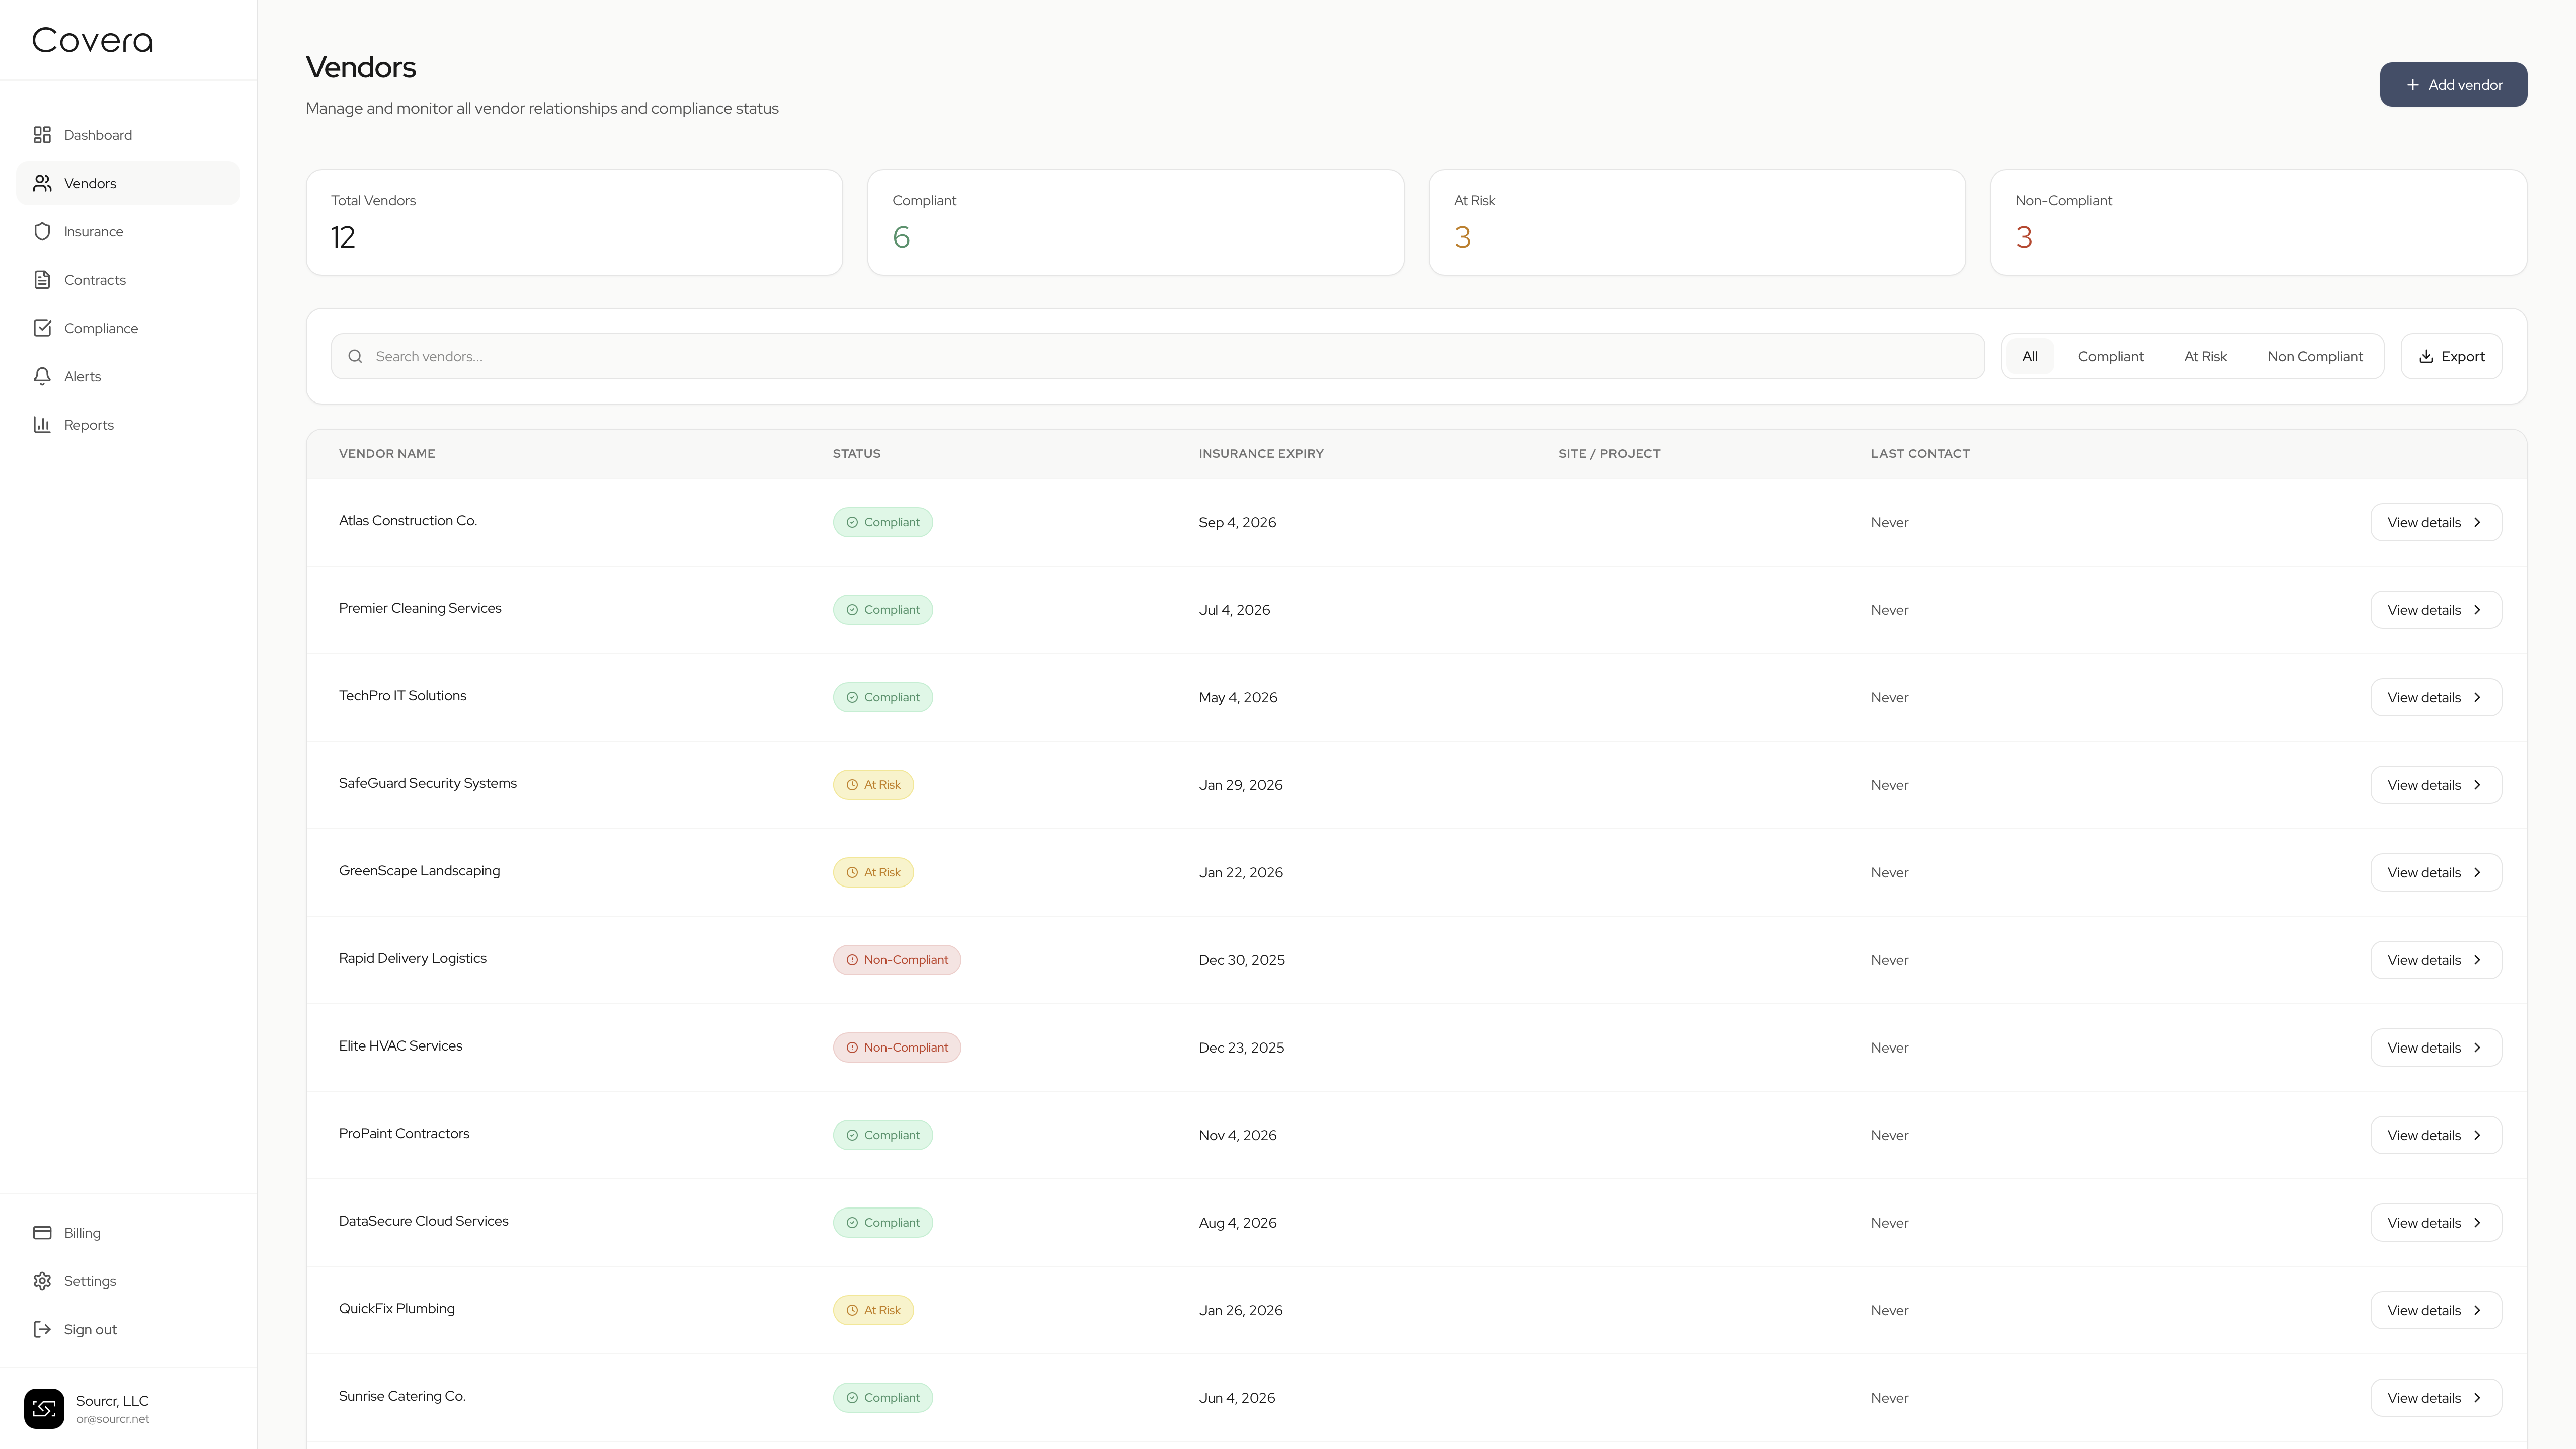The height and width of the screenshot is (1449, 2576).
Task: Expand QuickFix Plumbing row details arrow
Action: point(2477,1311)
